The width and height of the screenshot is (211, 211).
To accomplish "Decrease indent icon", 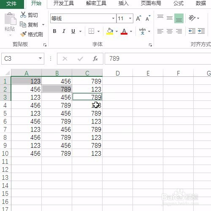I will [x=192, y=31].
